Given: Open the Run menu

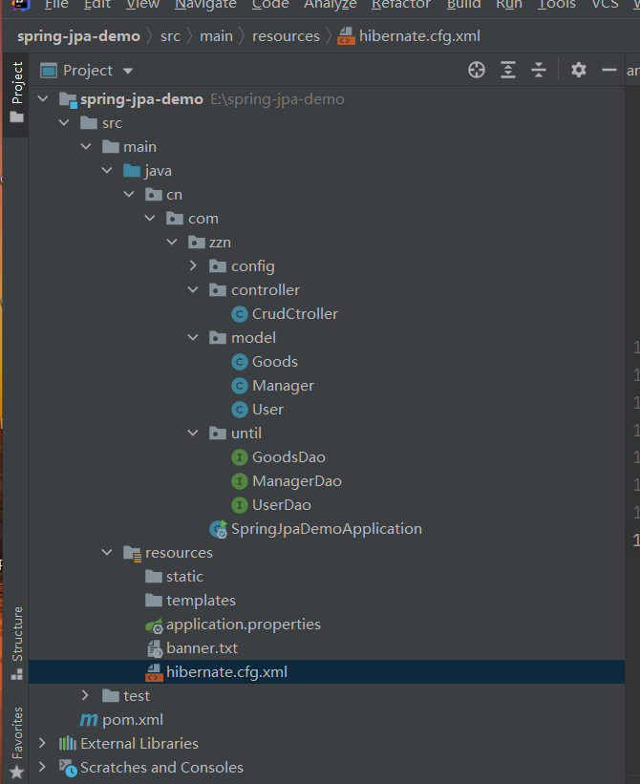Looking at the screenshot, I should point(509,5).
